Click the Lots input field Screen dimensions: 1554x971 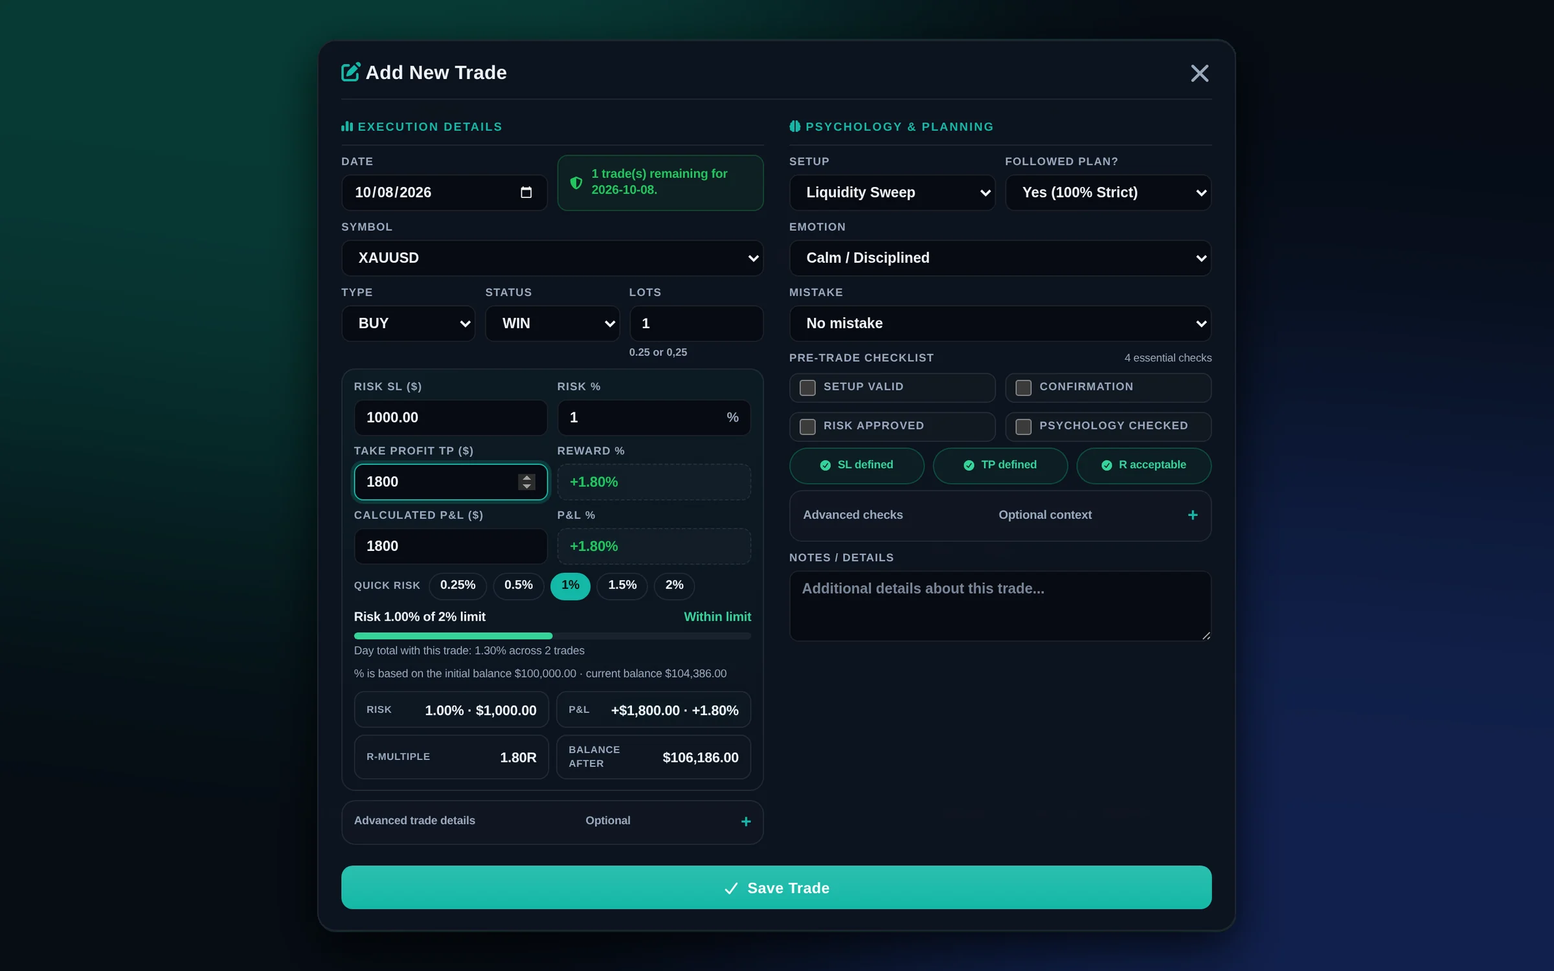[696, 323]
